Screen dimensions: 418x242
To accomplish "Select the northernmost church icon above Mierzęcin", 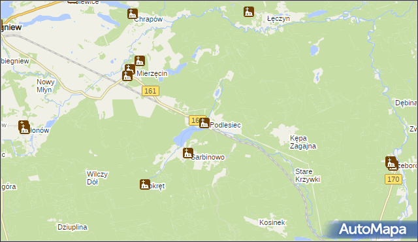I will (x=139, y=61).
